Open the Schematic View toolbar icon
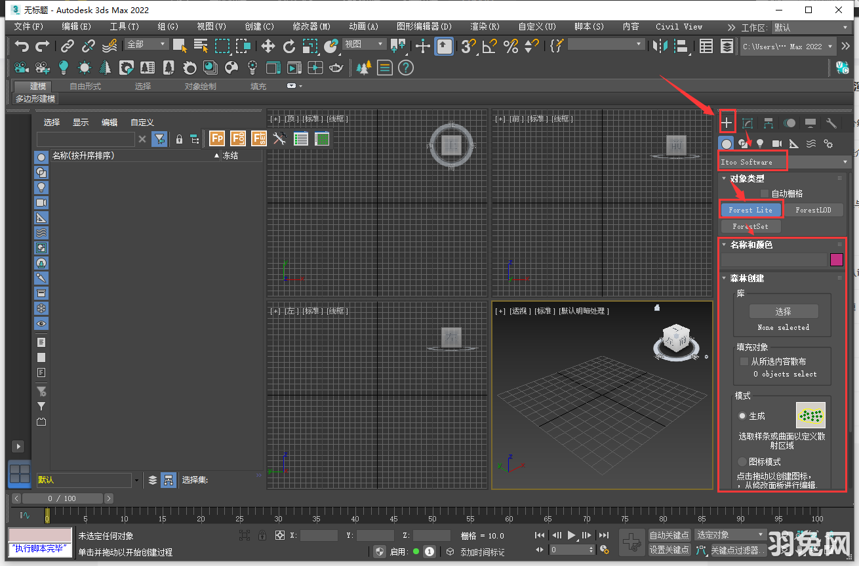Screen dimensions: 859x566 (x=727, y=47)
